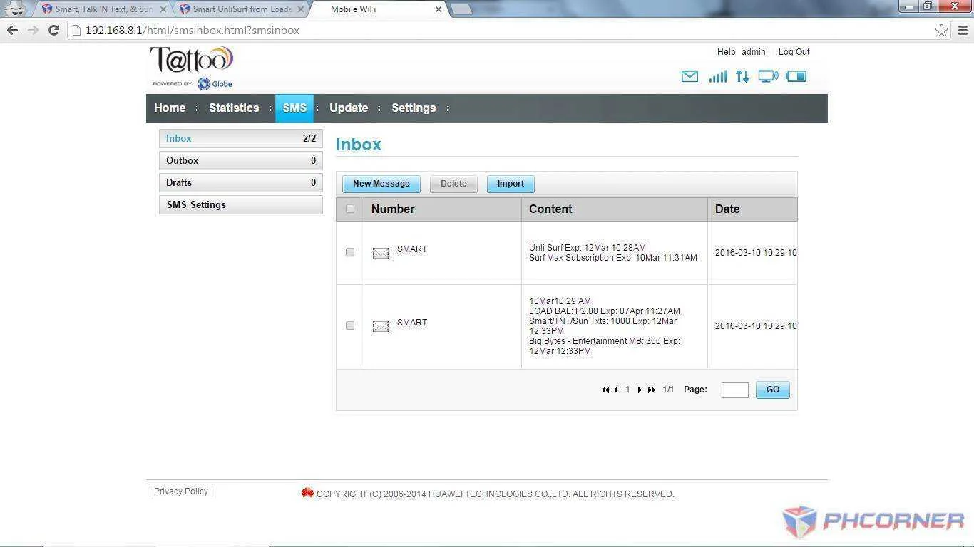974x547 pixels.
Task: Check the signal strength bars icon
Action: click(718, 76)
